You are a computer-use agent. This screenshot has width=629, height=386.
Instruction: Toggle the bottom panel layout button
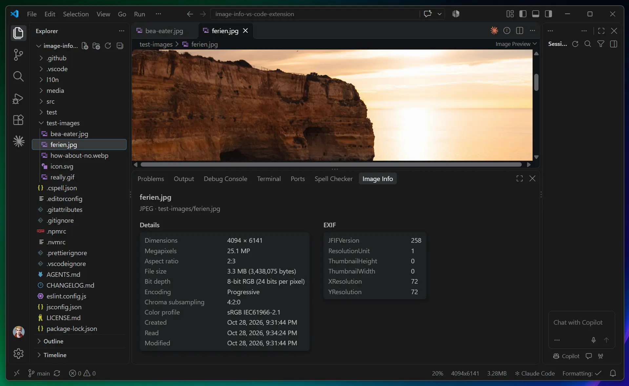pyautogui.click(x=536, y=14)
